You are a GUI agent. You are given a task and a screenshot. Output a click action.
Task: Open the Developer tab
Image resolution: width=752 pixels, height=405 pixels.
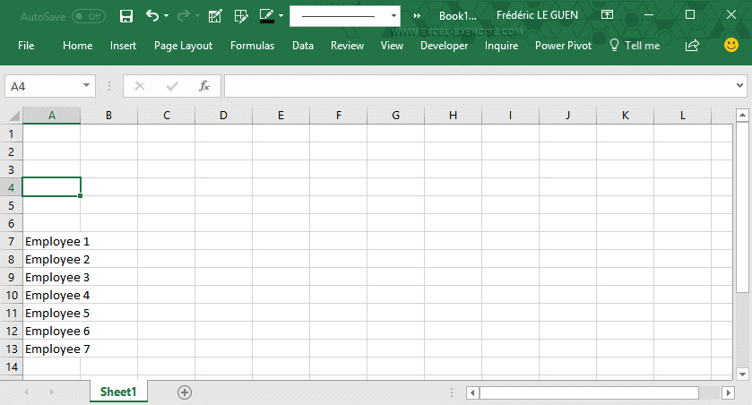pyautogui.click(x=444, y=46)
